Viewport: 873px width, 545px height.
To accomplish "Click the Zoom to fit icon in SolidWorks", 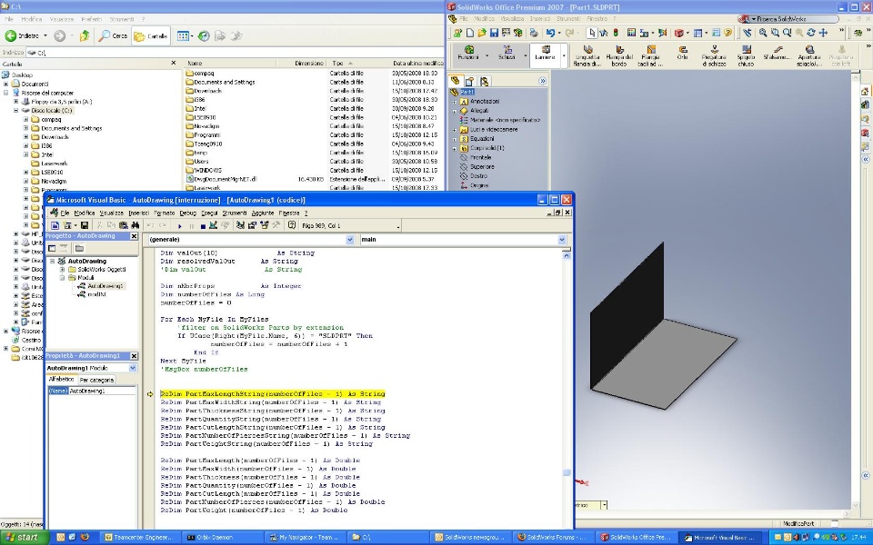I will click(763, 33).
